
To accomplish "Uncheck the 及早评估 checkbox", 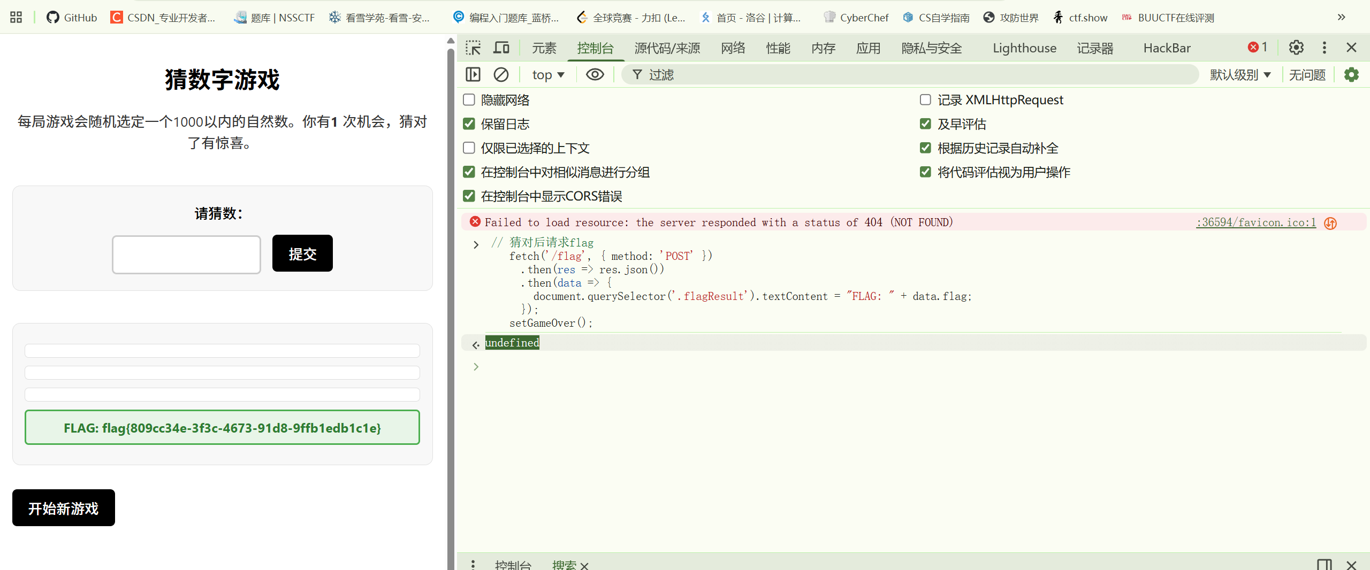I will pos(925,124).
